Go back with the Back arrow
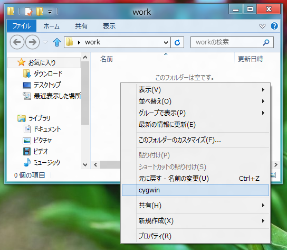The image size is (287, 250). tap(17, 42)
